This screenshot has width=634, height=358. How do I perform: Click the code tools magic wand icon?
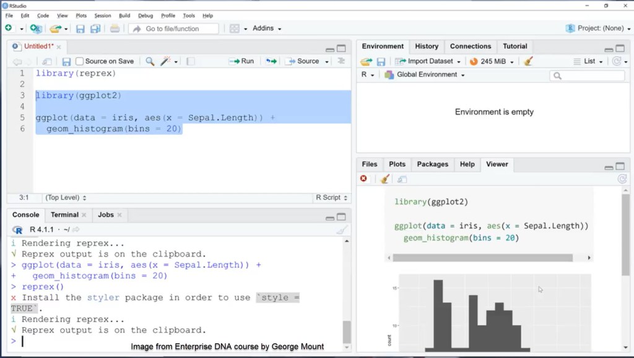click(165, 61)
